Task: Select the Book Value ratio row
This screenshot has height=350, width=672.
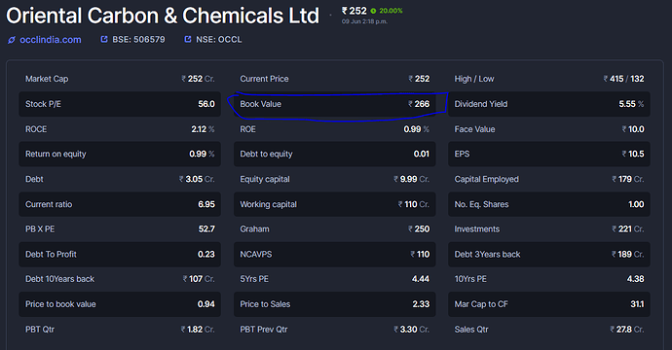Action: point(335,104)
